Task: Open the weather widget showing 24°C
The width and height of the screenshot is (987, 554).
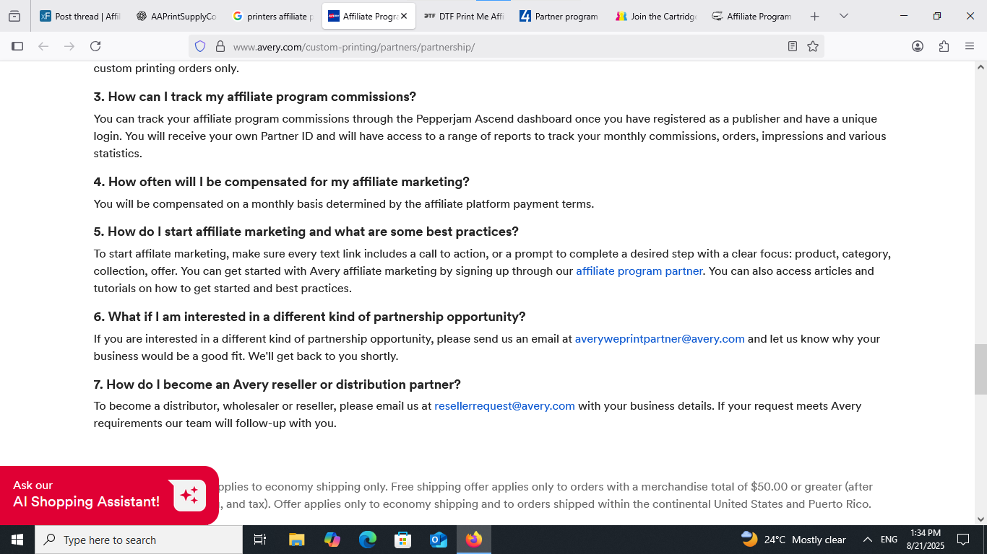Action: click(x=793, y=540)
